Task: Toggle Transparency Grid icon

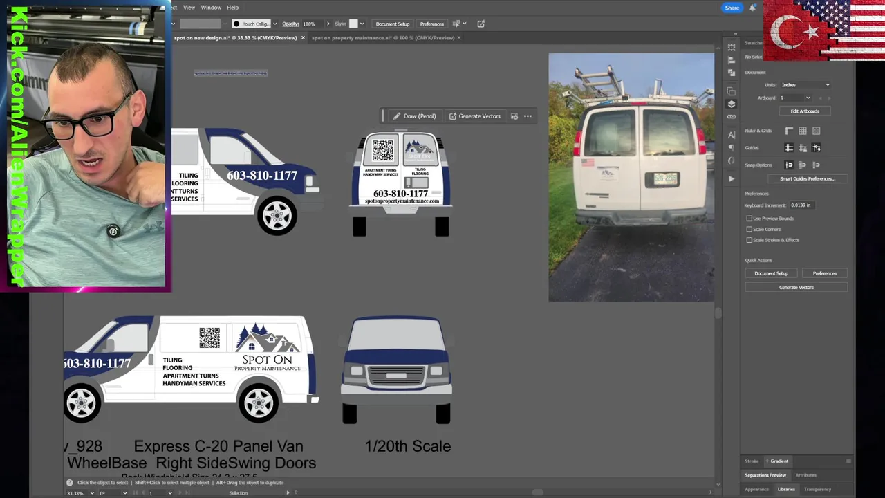Action: [817, 131]
